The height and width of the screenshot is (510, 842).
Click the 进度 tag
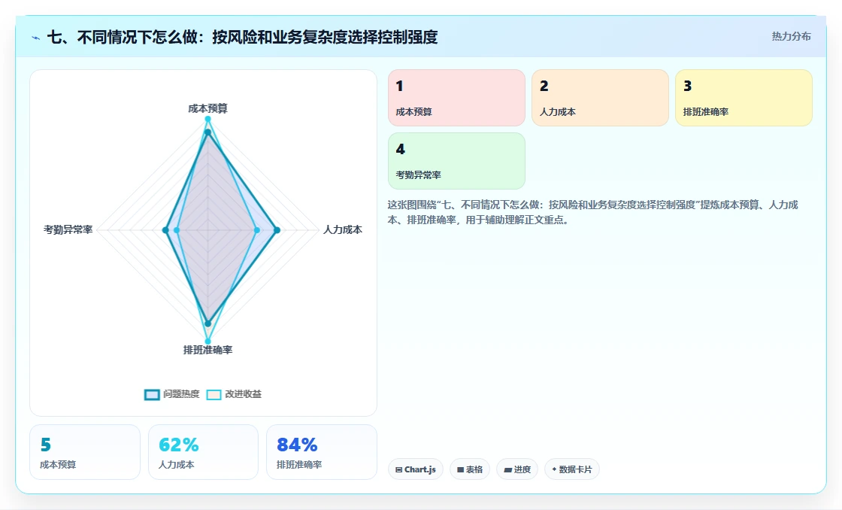[517, 469]
